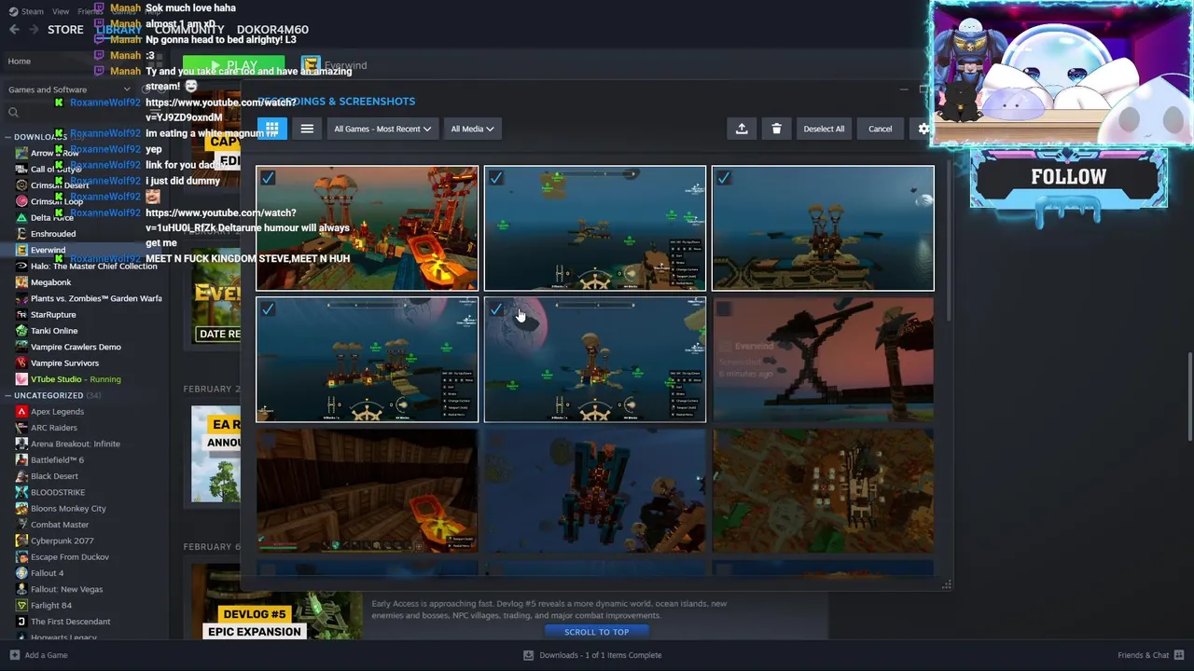The image size is (1194, 671).
Task: Collapse the Uncategorized library category
Action: tap(8, 395)
